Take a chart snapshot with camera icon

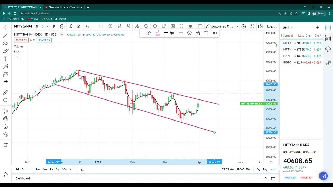(x=261, y=26)
